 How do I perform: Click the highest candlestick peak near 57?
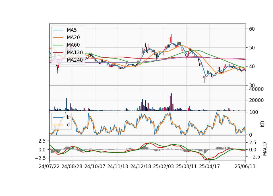click(171, 39)
